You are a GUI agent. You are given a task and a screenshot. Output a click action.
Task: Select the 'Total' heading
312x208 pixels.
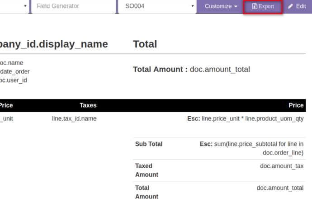(145, 44)
